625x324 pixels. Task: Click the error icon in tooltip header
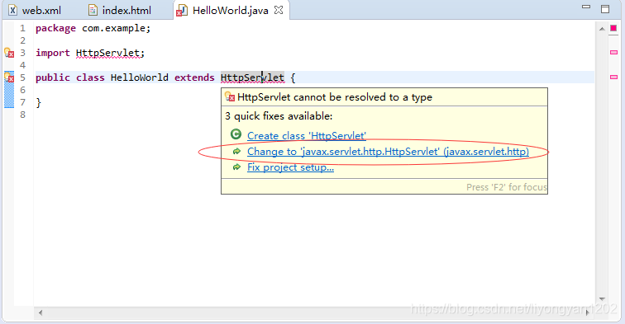point(230,96)
